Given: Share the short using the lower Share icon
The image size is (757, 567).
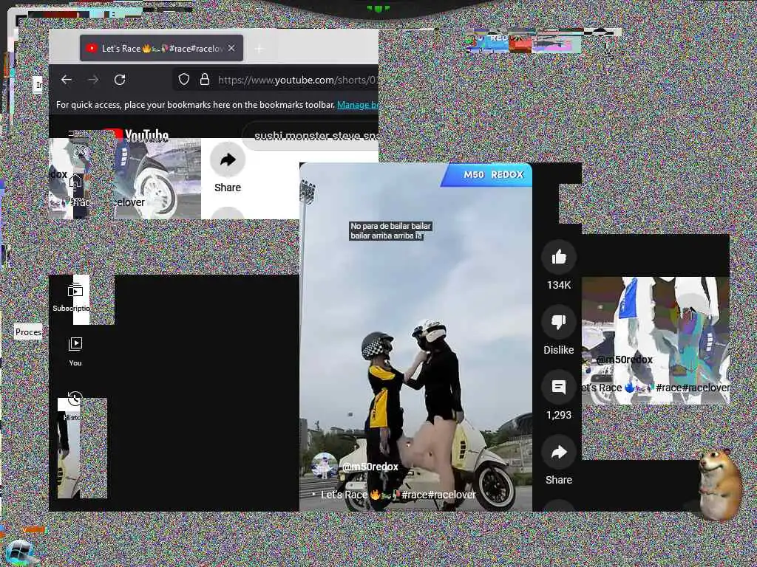Looking at the screenshot, I should click(559, 453).
